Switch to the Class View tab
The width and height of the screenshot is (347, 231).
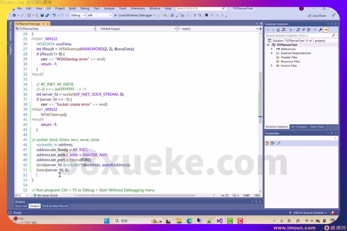pyautogui.click(x=316, y=127)
